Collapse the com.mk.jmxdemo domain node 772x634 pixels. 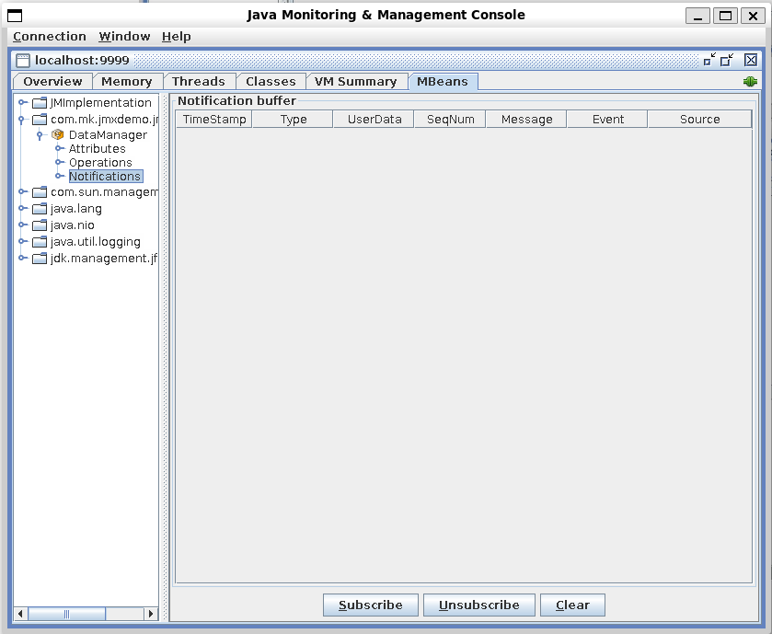[x=22, y=120]
